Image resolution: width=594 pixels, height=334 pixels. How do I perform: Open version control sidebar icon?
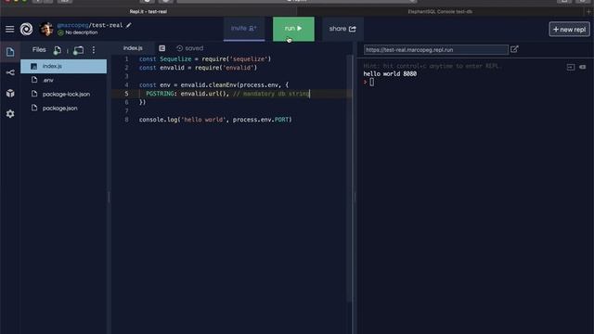point(10,72)
